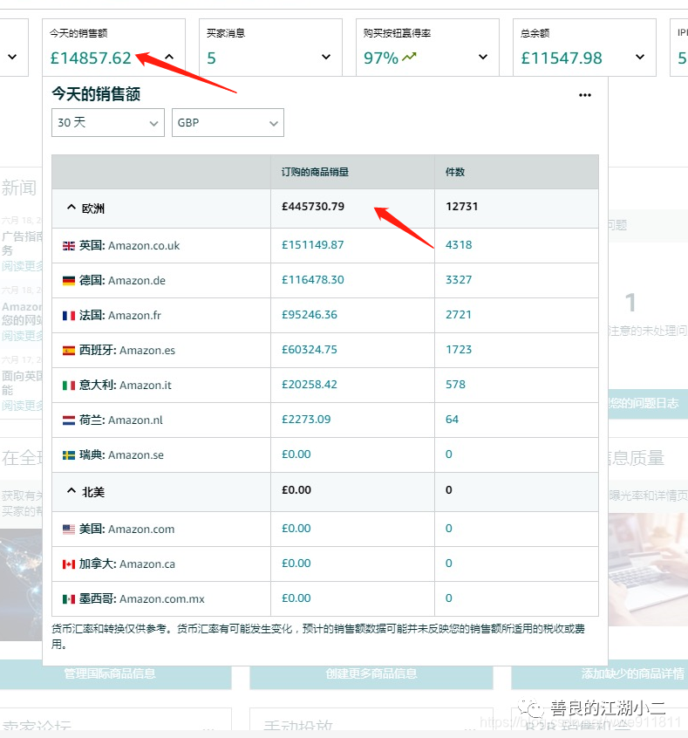Click the UK flag icon
The height and width of the screenshot is (738, 688).
click(x=69, y=246)
